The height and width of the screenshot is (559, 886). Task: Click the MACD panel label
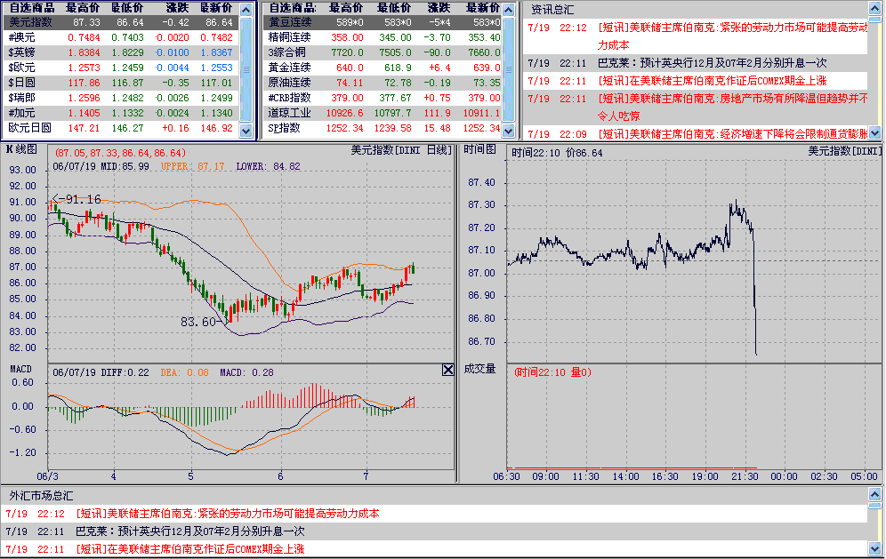(x=21, y=369)
